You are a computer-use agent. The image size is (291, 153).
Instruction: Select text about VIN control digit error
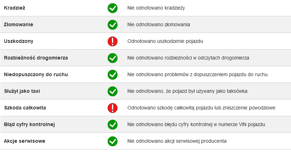[196, 124]
